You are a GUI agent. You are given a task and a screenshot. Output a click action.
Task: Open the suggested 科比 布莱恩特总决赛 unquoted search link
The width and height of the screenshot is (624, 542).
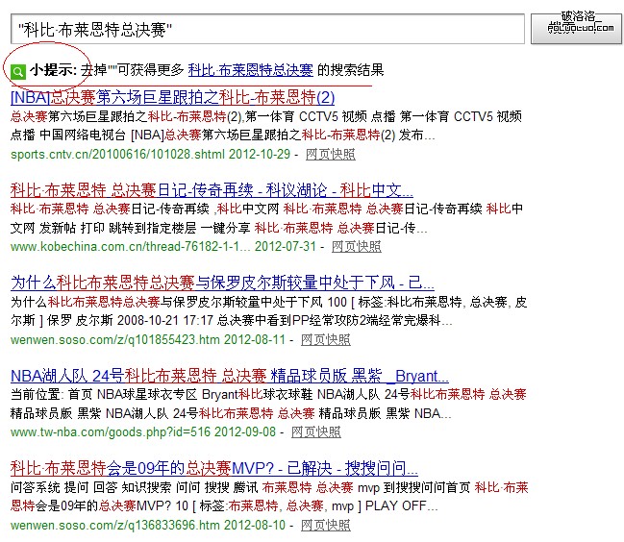(x=250, y=70)
